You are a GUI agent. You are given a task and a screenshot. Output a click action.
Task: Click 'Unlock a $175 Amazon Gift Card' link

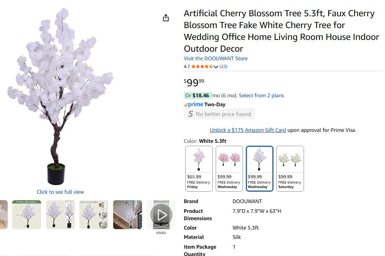pos(249,130)
